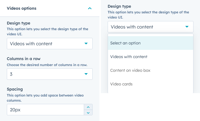Screen dimensions: 200x121
Task: Decrease Spacing value with down arrow
Action: coord(88,112)
